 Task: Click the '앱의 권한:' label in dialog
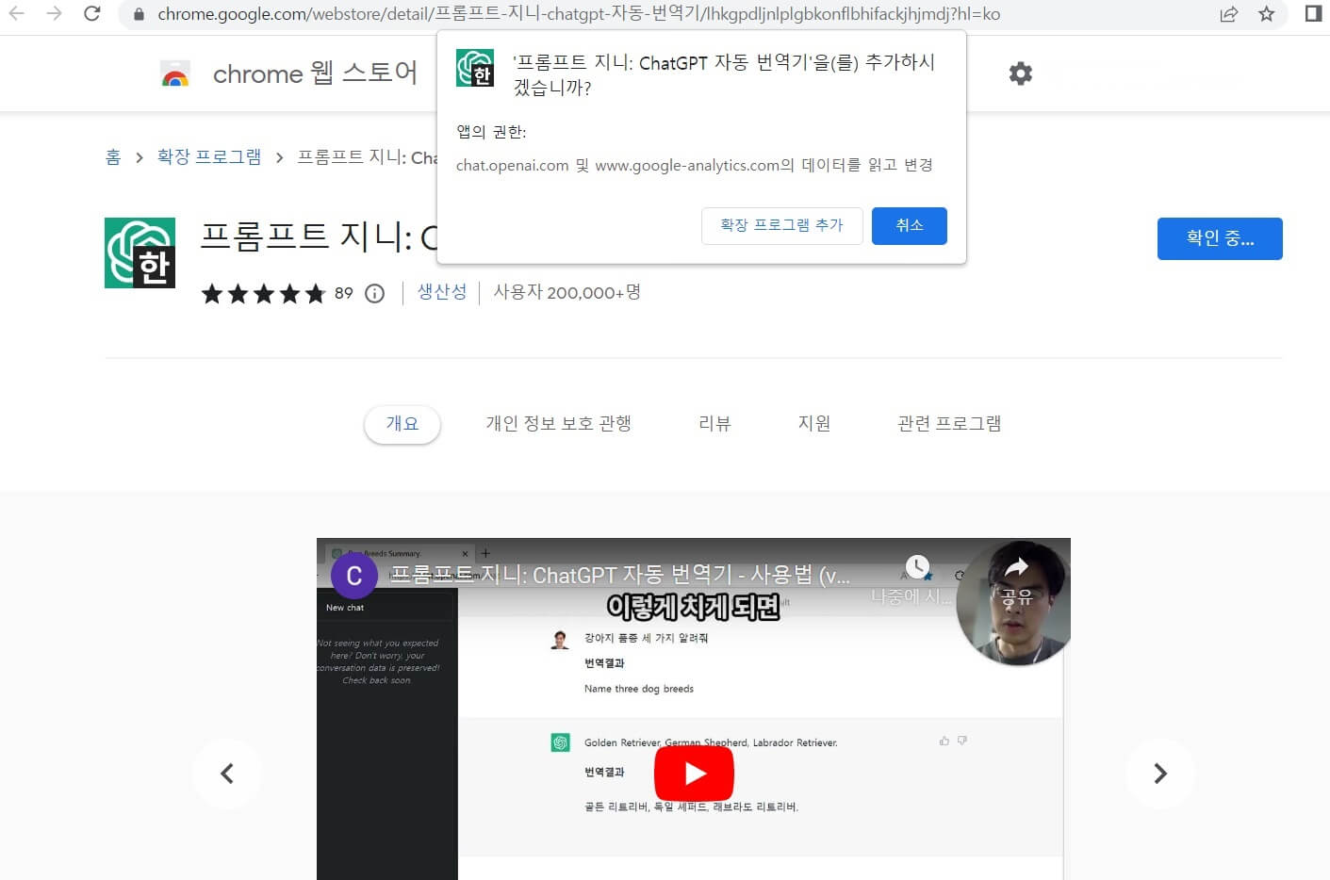tap(491, 132)
